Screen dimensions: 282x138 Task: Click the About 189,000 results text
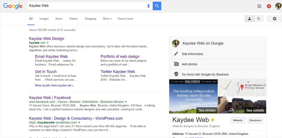[x=52, y=30]
